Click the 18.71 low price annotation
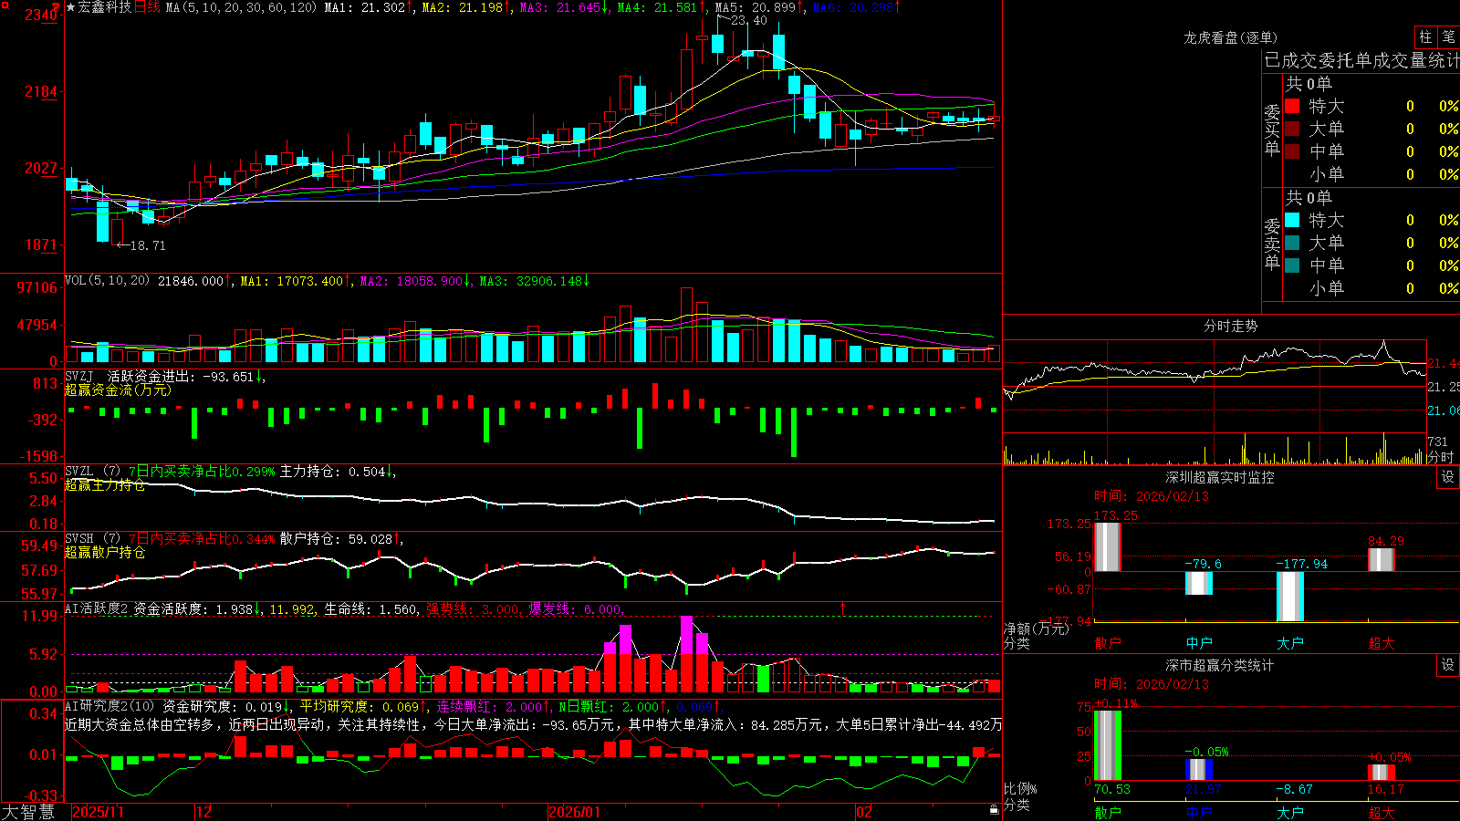Image resolution: width=1460 pixels, height=821 pixels. (148, 245)
